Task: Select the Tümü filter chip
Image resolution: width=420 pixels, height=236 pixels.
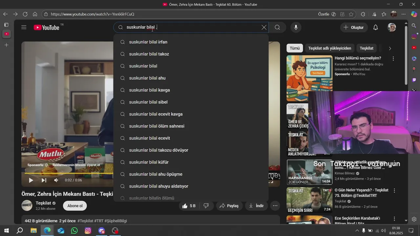Action: (x=295, y=48)
